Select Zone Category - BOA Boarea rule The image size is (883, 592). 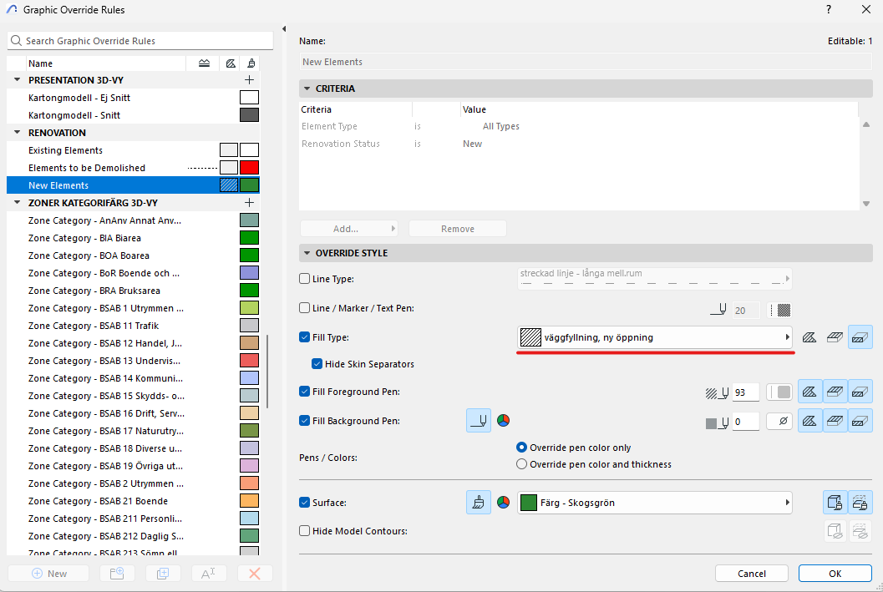point(89,256)
